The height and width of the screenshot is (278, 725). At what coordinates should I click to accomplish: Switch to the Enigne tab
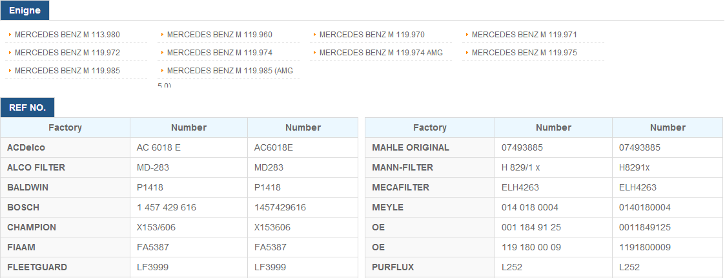click(25, 10)
